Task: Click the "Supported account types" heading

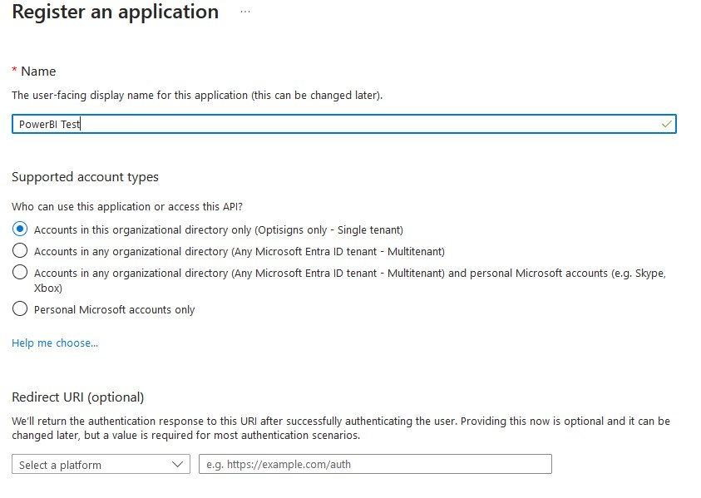Action: tap(85, 176)
